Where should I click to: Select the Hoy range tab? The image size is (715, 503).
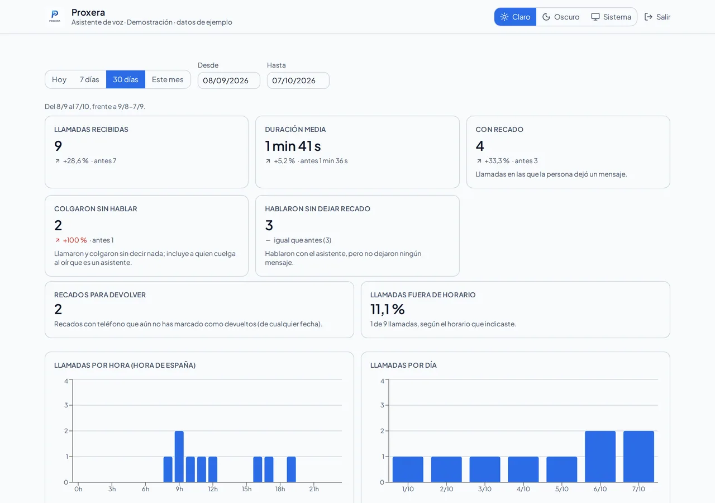pyautogui.click(x=59, y=79)
